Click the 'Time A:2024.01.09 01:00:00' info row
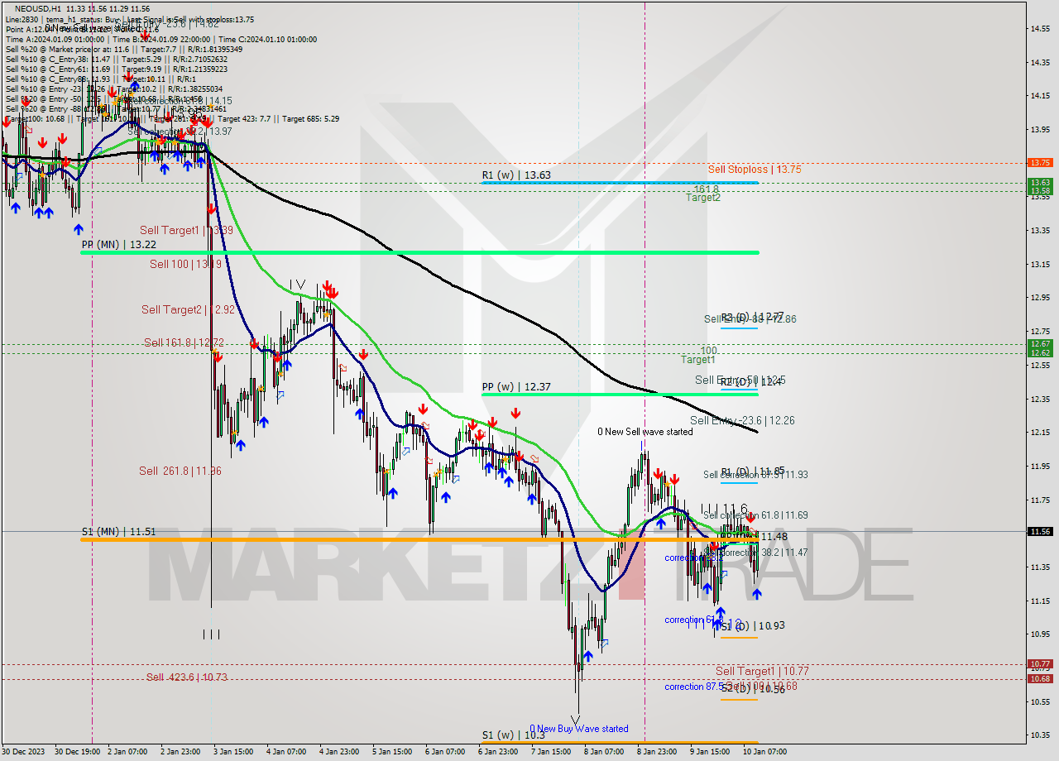The image size is (1059, 761). pos(161,39)
